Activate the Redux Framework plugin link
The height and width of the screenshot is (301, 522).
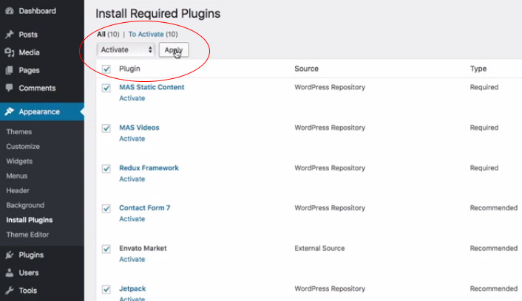132,179
